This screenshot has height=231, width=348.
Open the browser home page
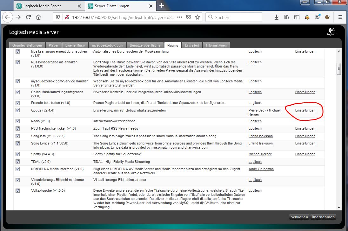(x=38, y=17)
